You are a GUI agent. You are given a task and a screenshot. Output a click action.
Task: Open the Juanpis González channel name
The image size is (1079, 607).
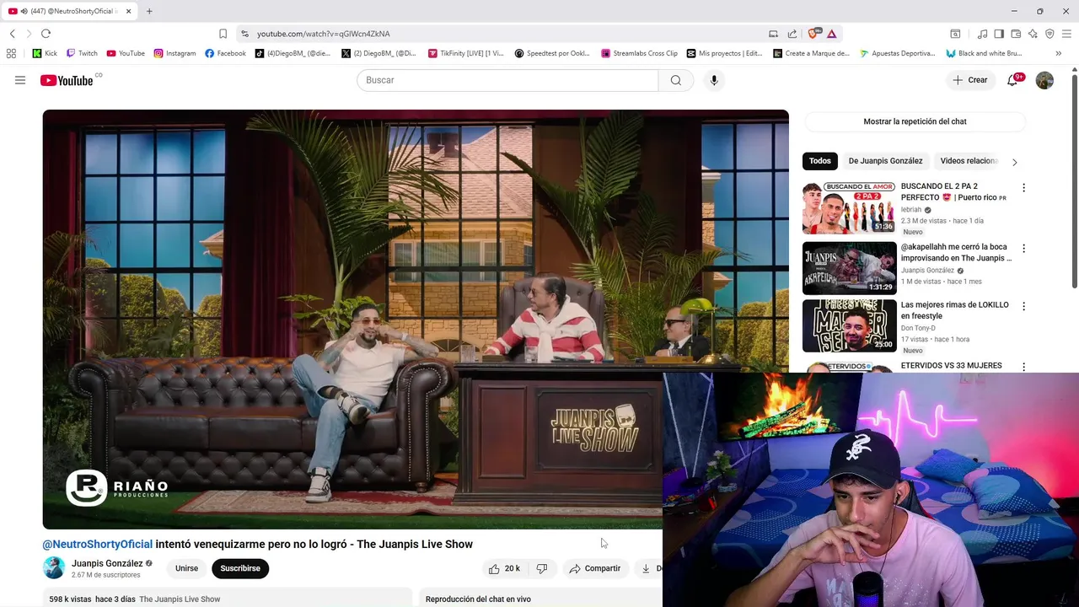coord(107,563)
